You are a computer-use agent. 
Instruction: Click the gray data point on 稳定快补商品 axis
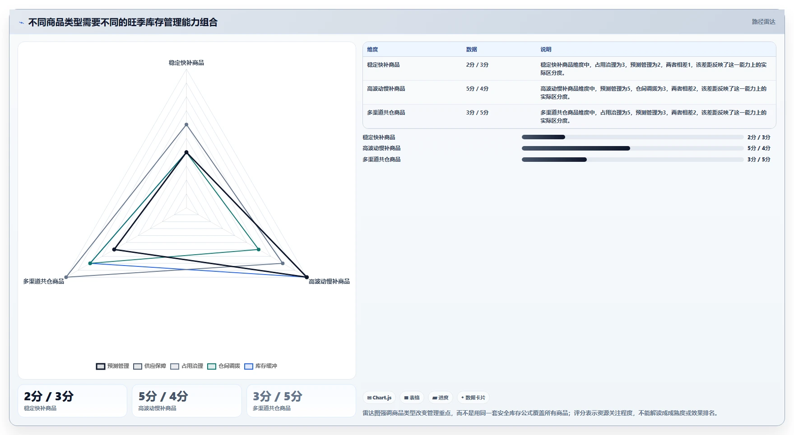click(186, 124)
